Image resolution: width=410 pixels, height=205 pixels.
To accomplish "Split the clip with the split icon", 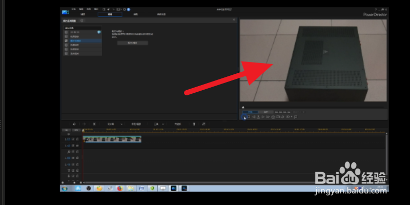I will [x=84, y=124].
